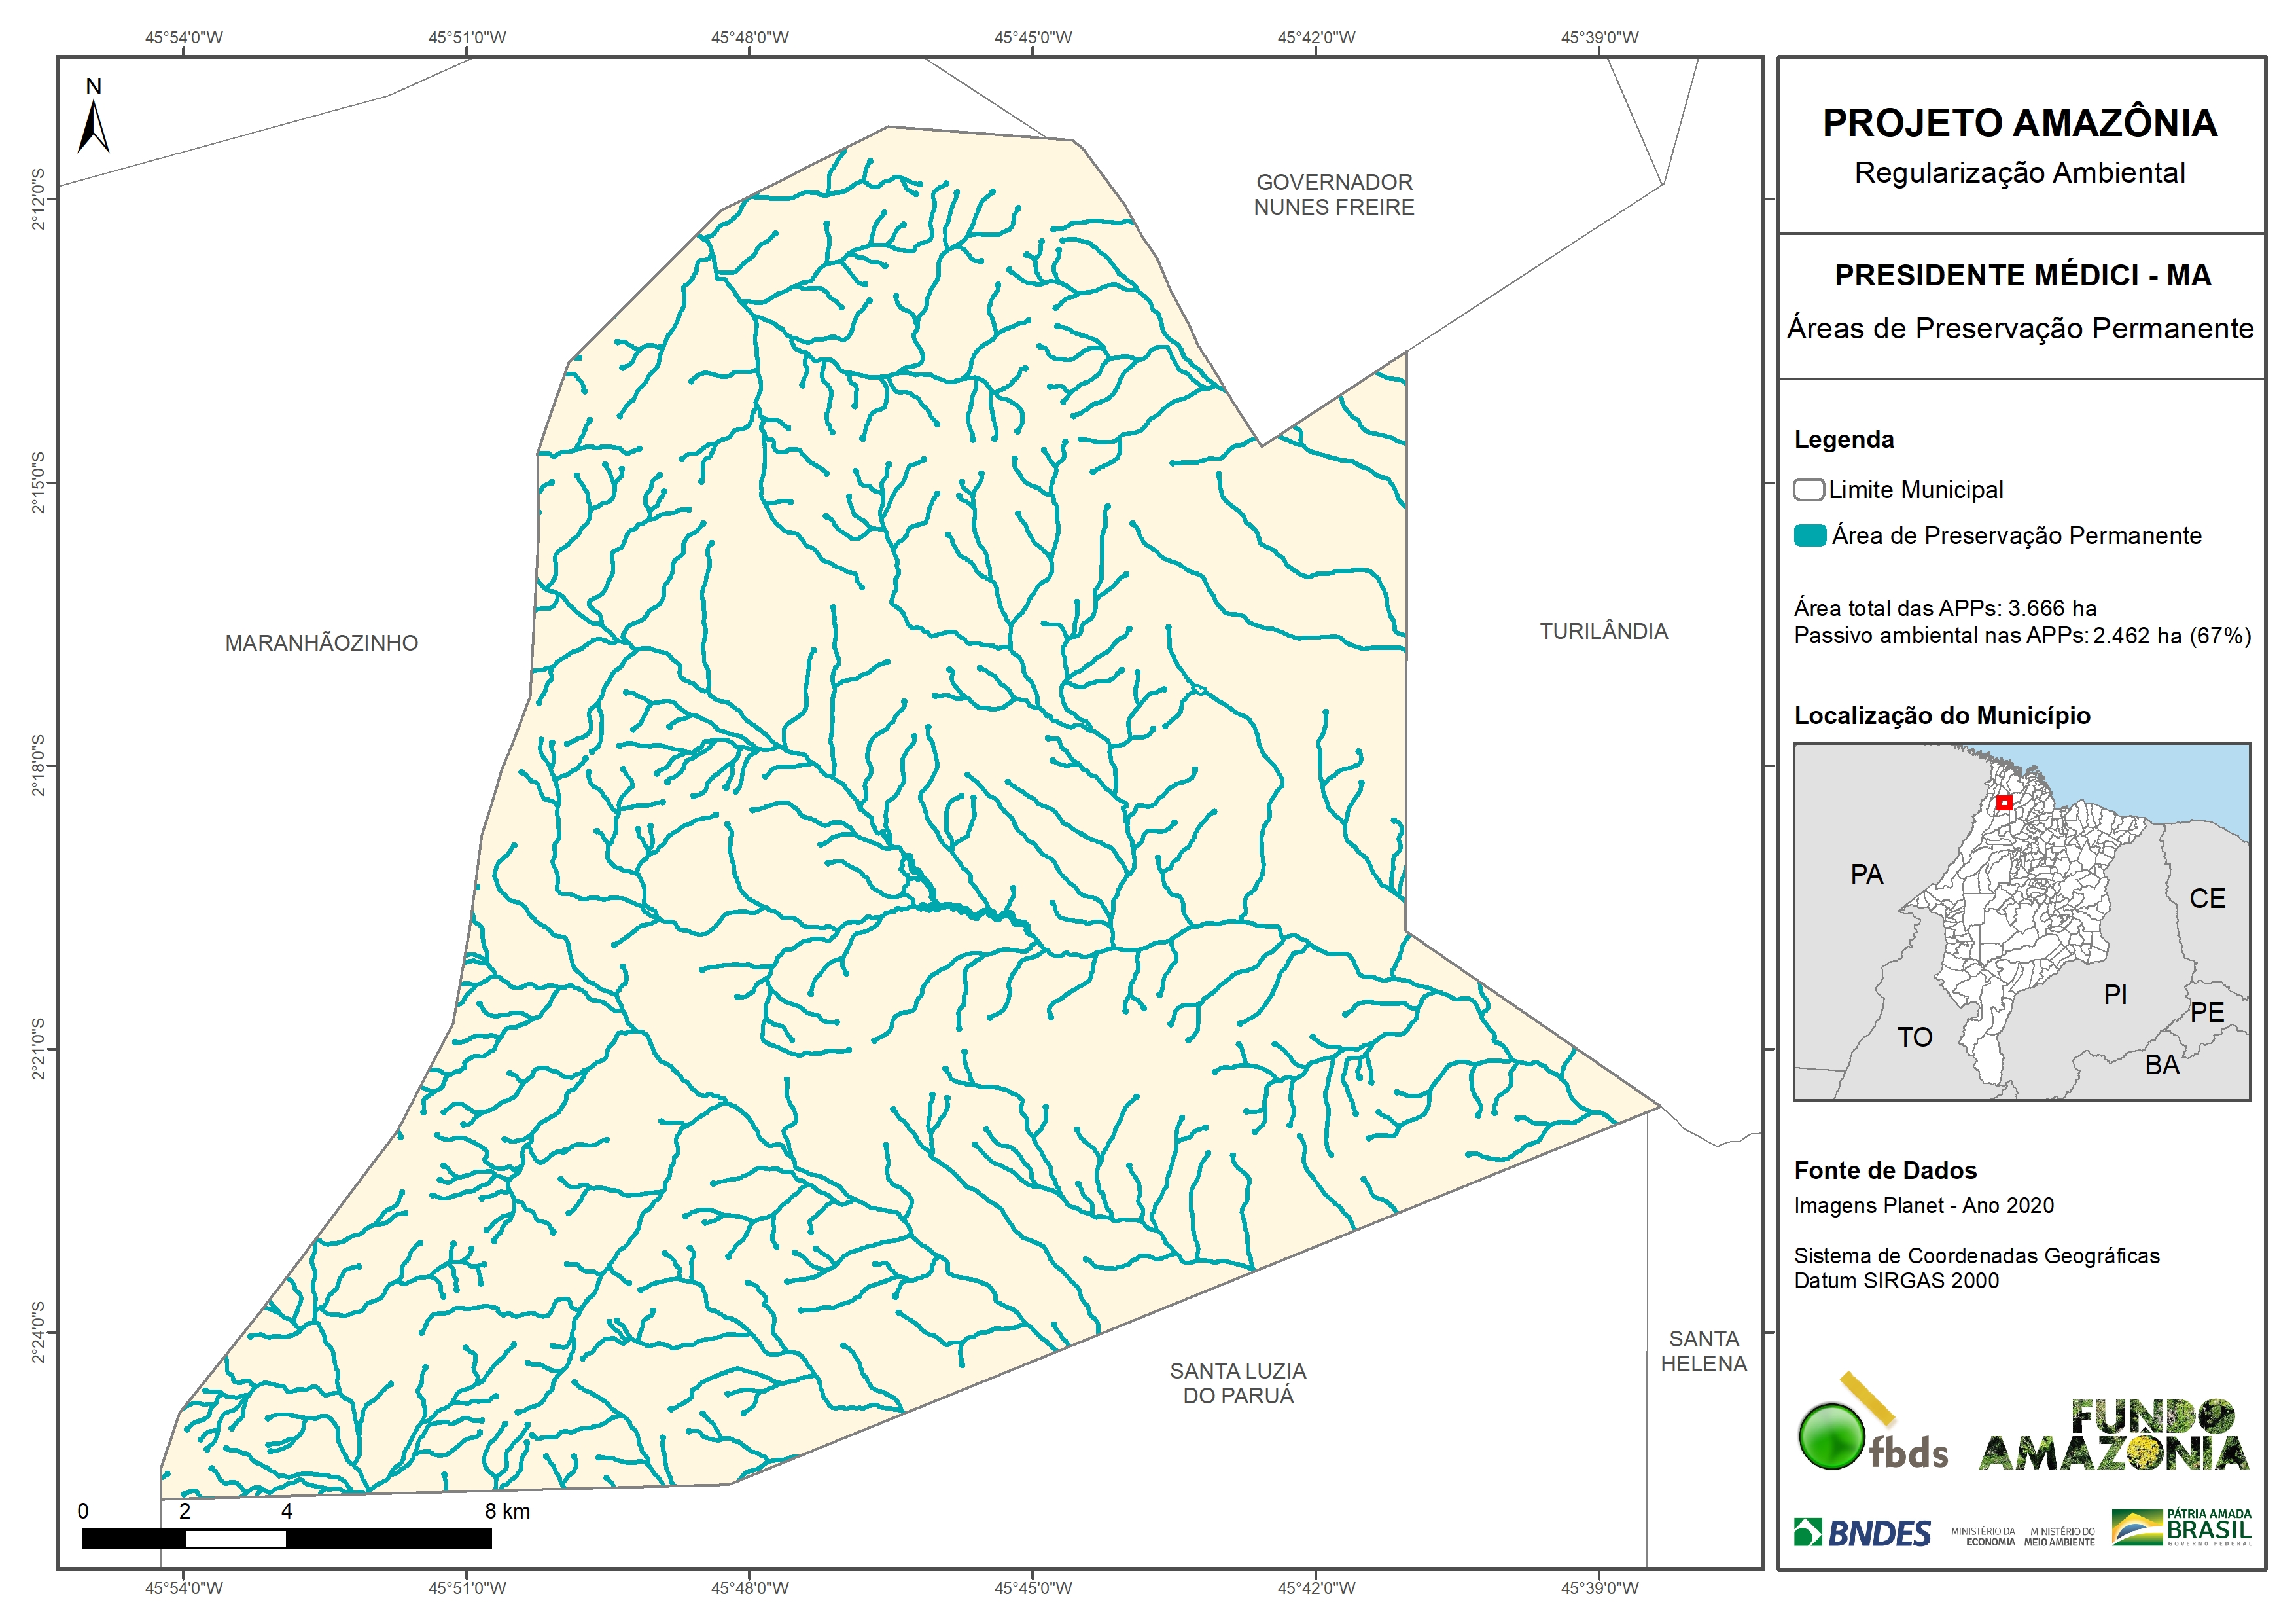The image size is (2296, 1624).
Task: Click the Santa Helena label
Action: (1703, 1351)
